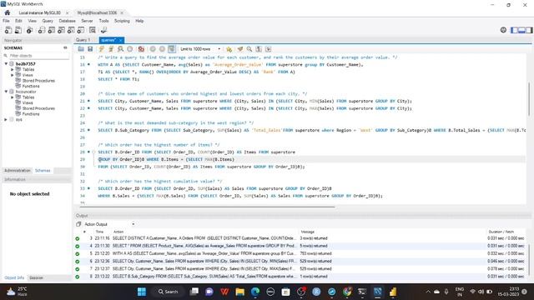Select the output row at time 23:13:22
Screen dimensions: 534x300
[x=300, y=277]
